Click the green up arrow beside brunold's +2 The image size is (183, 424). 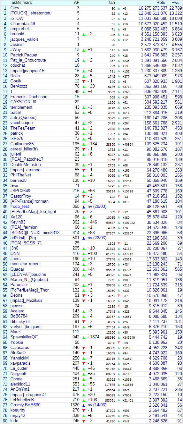point(84,34)
